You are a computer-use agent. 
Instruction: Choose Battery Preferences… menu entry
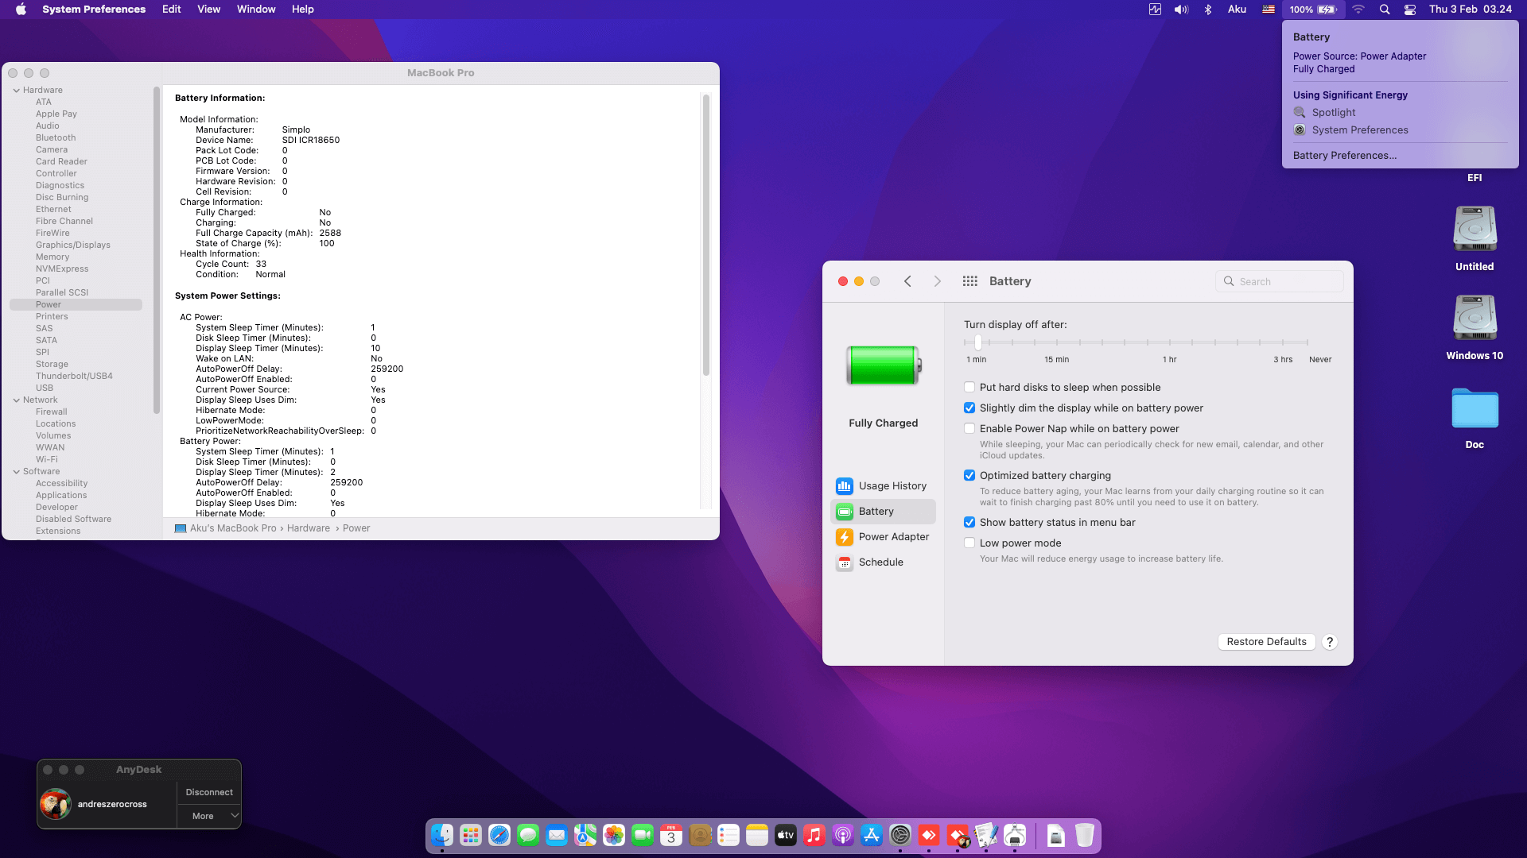[1344, 156]
